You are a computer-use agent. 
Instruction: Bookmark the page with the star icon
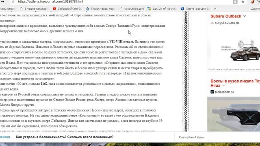243,2
